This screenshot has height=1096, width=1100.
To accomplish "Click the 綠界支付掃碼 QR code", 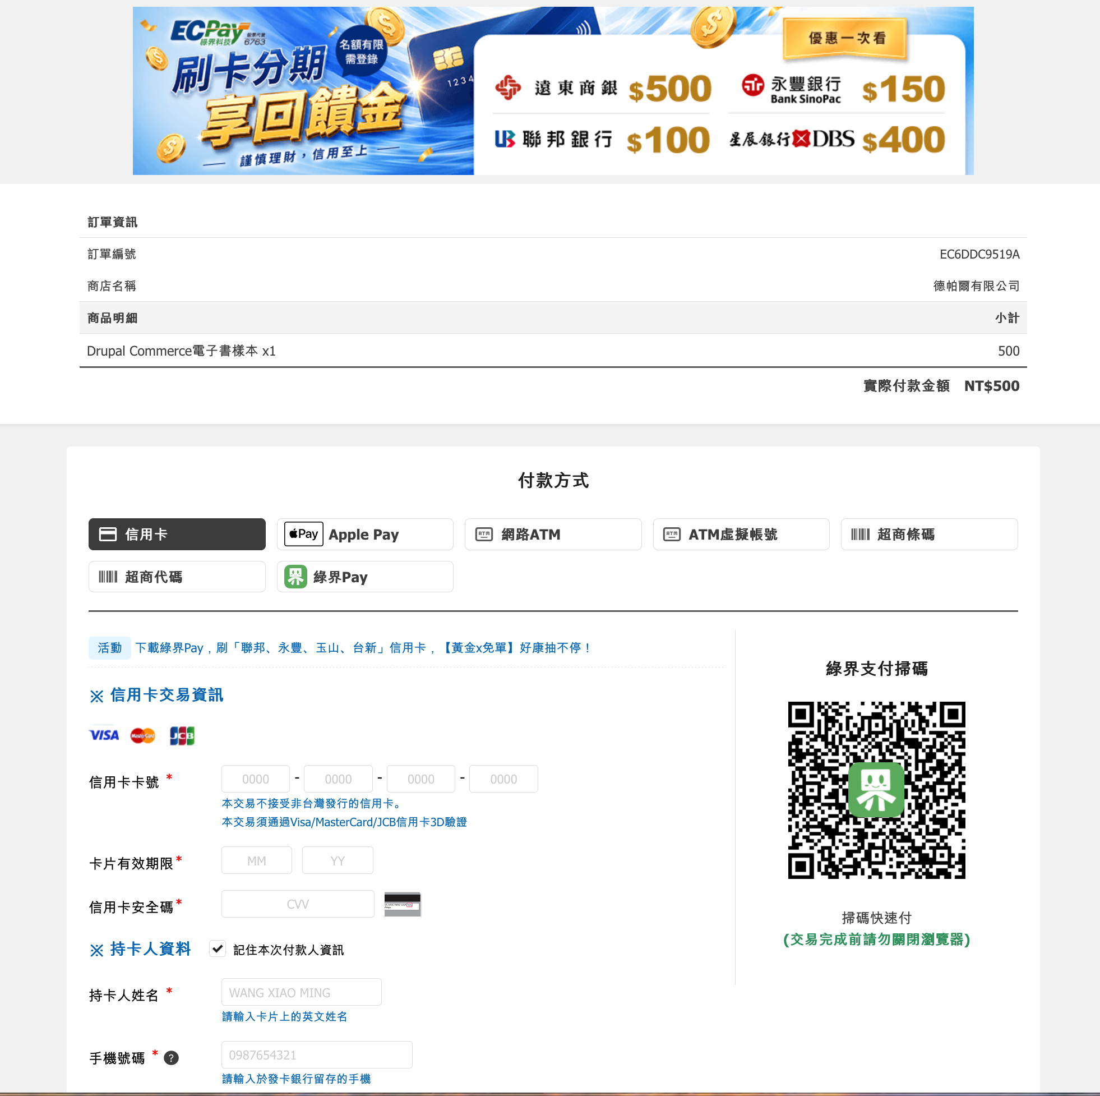I will (x=876, y=790).
